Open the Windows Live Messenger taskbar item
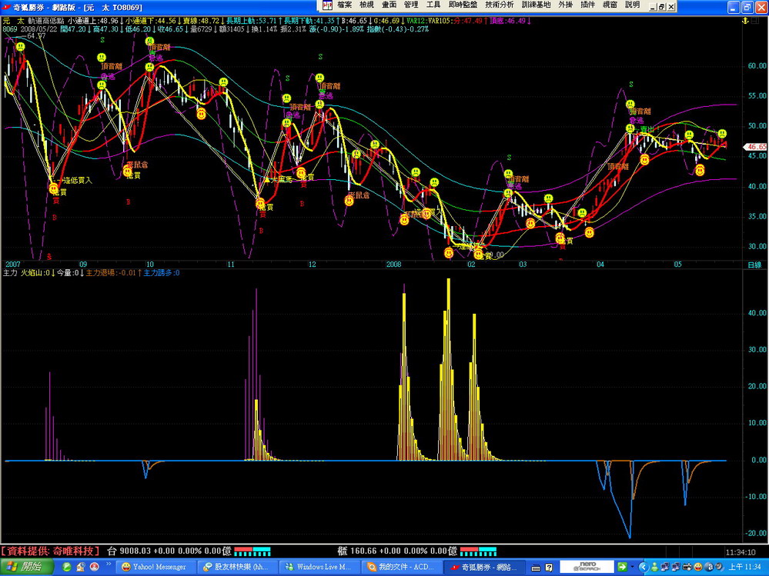 click(319, 567)
